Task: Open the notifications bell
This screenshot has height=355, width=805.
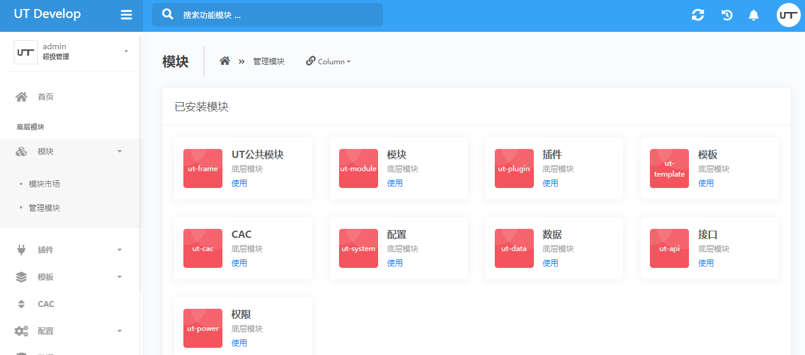Action: click(753, 15)
